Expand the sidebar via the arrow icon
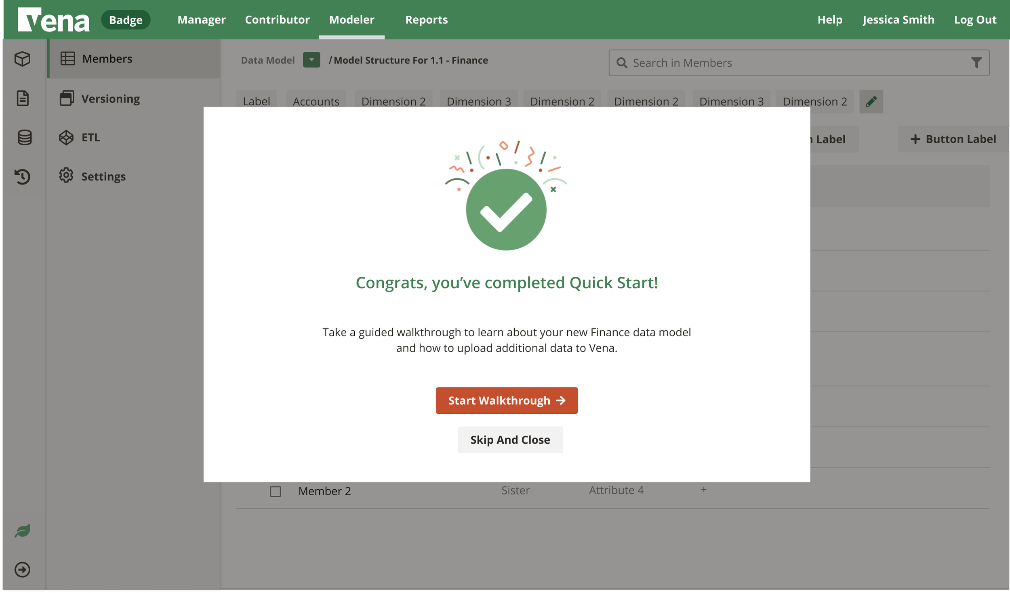 tap(23, 569)
